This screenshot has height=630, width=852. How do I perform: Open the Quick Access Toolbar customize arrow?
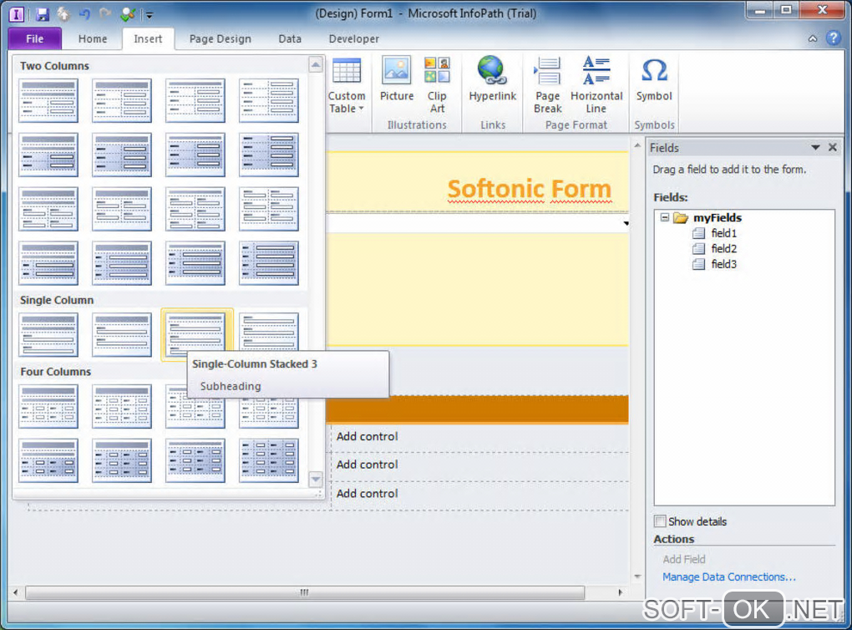pyautogui.click(x=150, y=15)
